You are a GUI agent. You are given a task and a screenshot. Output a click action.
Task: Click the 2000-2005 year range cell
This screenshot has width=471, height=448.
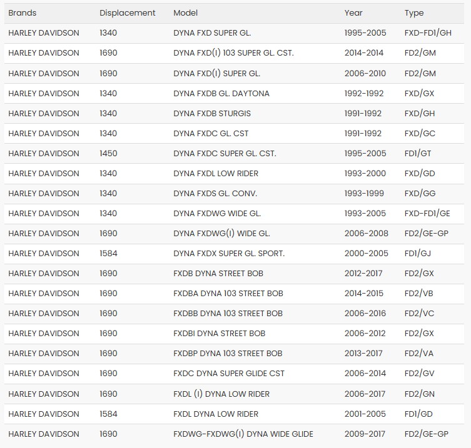[366, 254]
